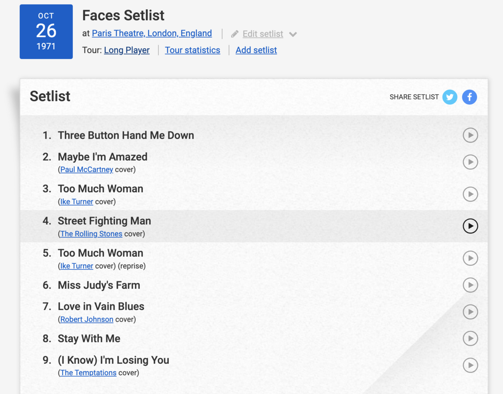Share the setlist on Facebook

coord(469,97)
